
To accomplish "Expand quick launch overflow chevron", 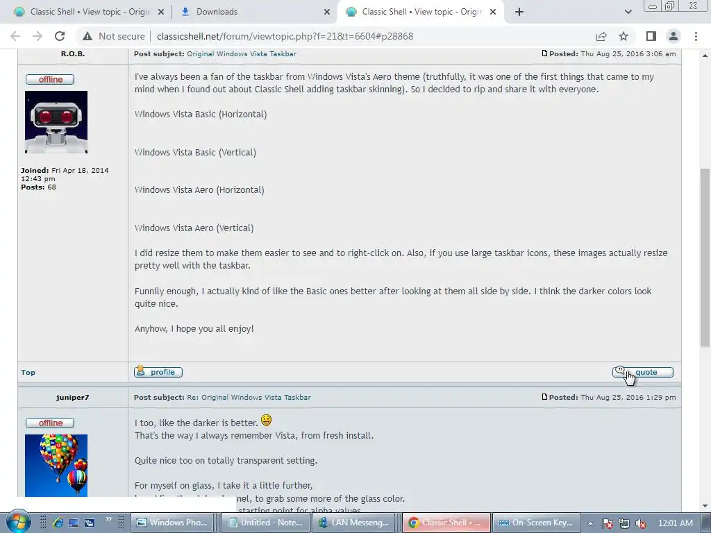I will [x=109, y=519].
